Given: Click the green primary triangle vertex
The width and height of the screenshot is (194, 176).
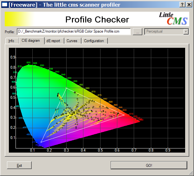Looking at the screenshot, I should point(66,88).
